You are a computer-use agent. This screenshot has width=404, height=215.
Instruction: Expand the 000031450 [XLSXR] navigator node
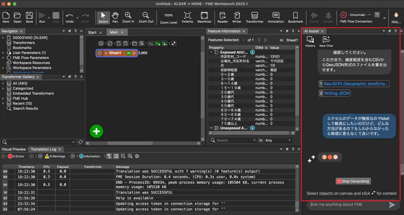click(x=3, y=38)
